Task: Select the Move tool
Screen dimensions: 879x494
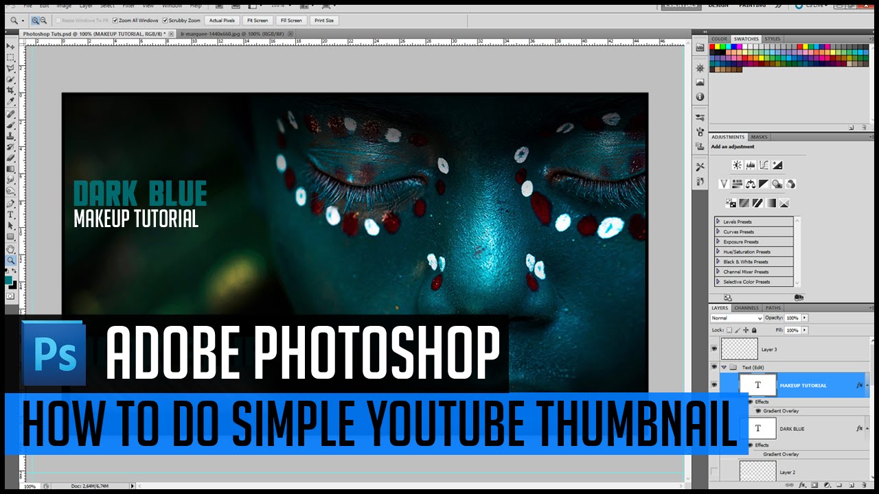Action: coord(11,46)
